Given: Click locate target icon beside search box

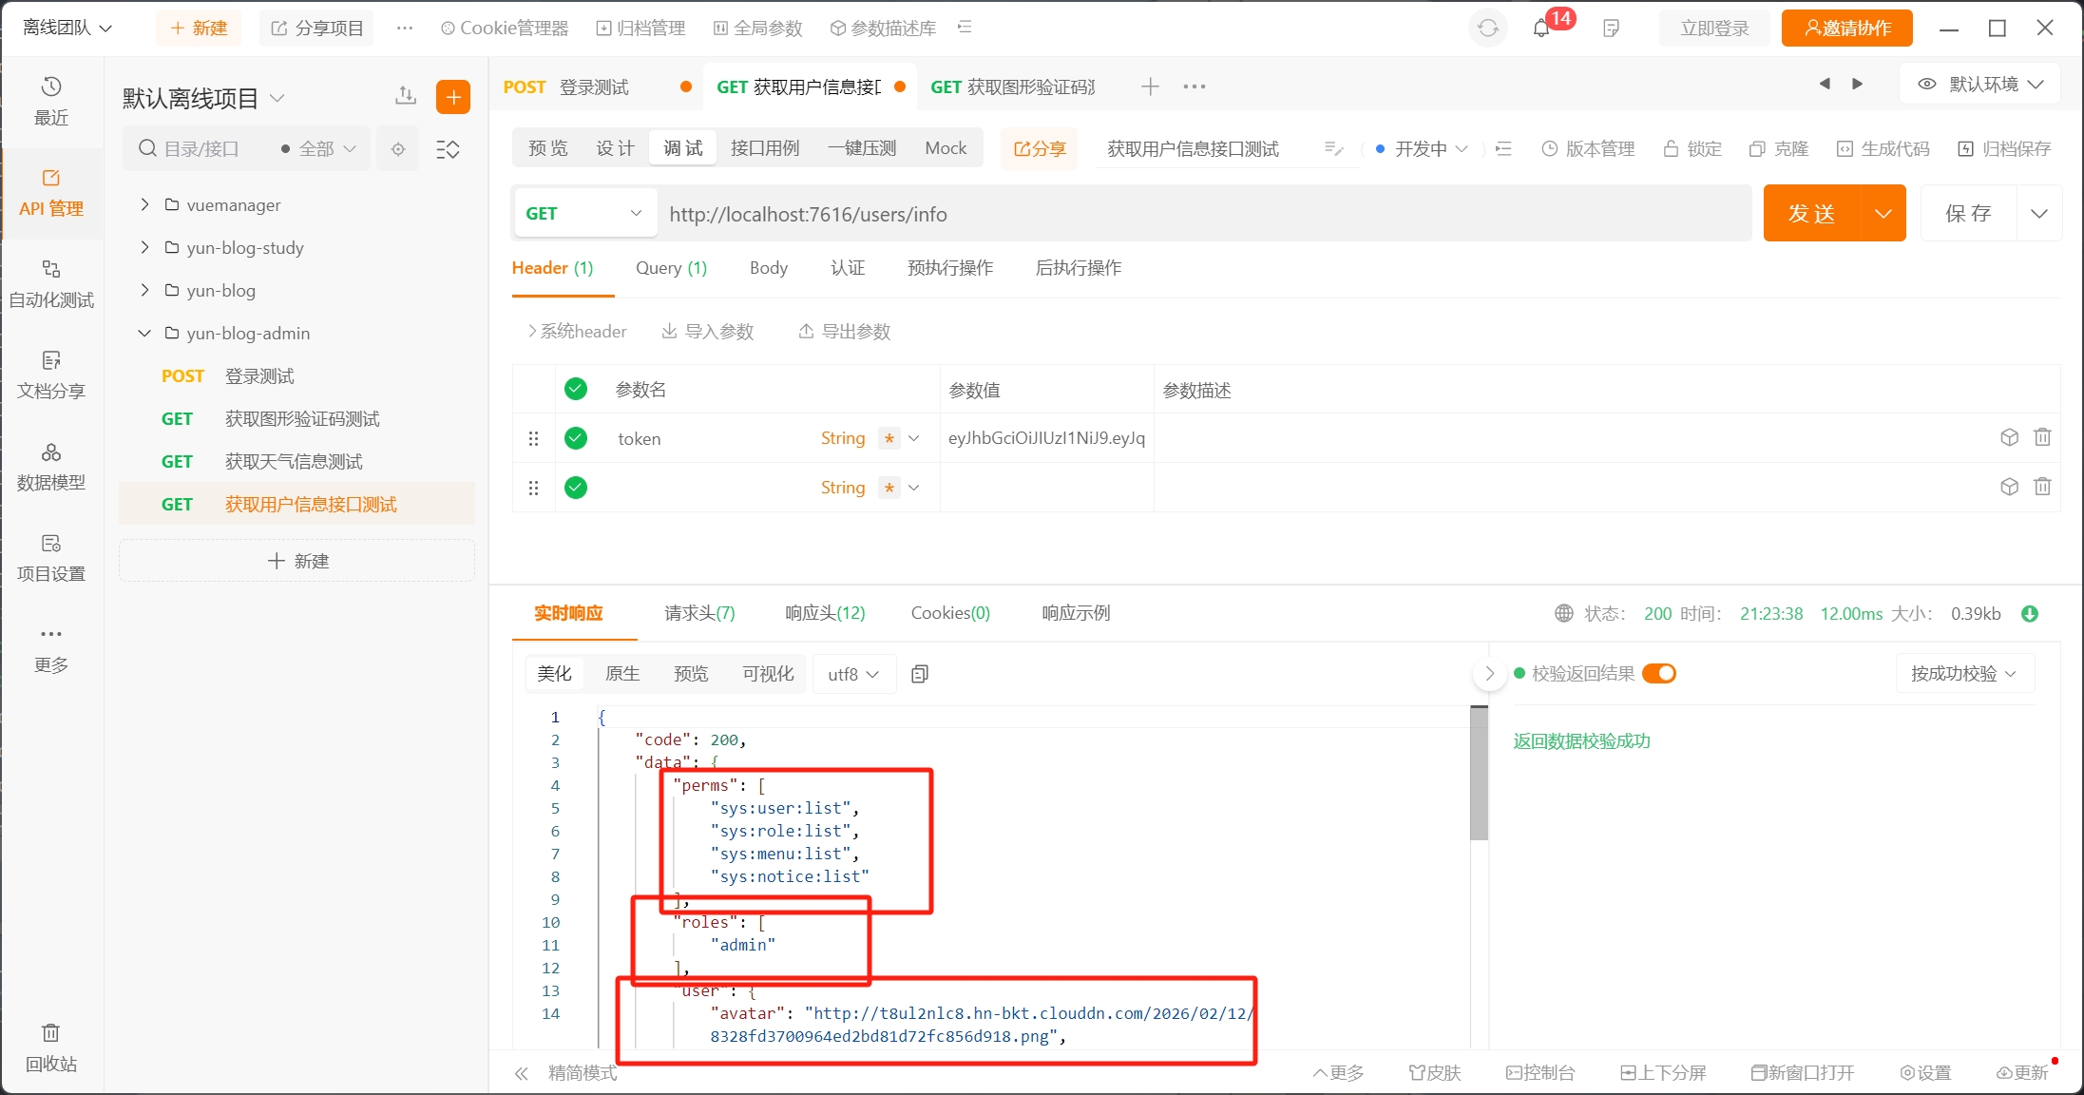Looking at the screenshot, I should [x=398, y=149].
